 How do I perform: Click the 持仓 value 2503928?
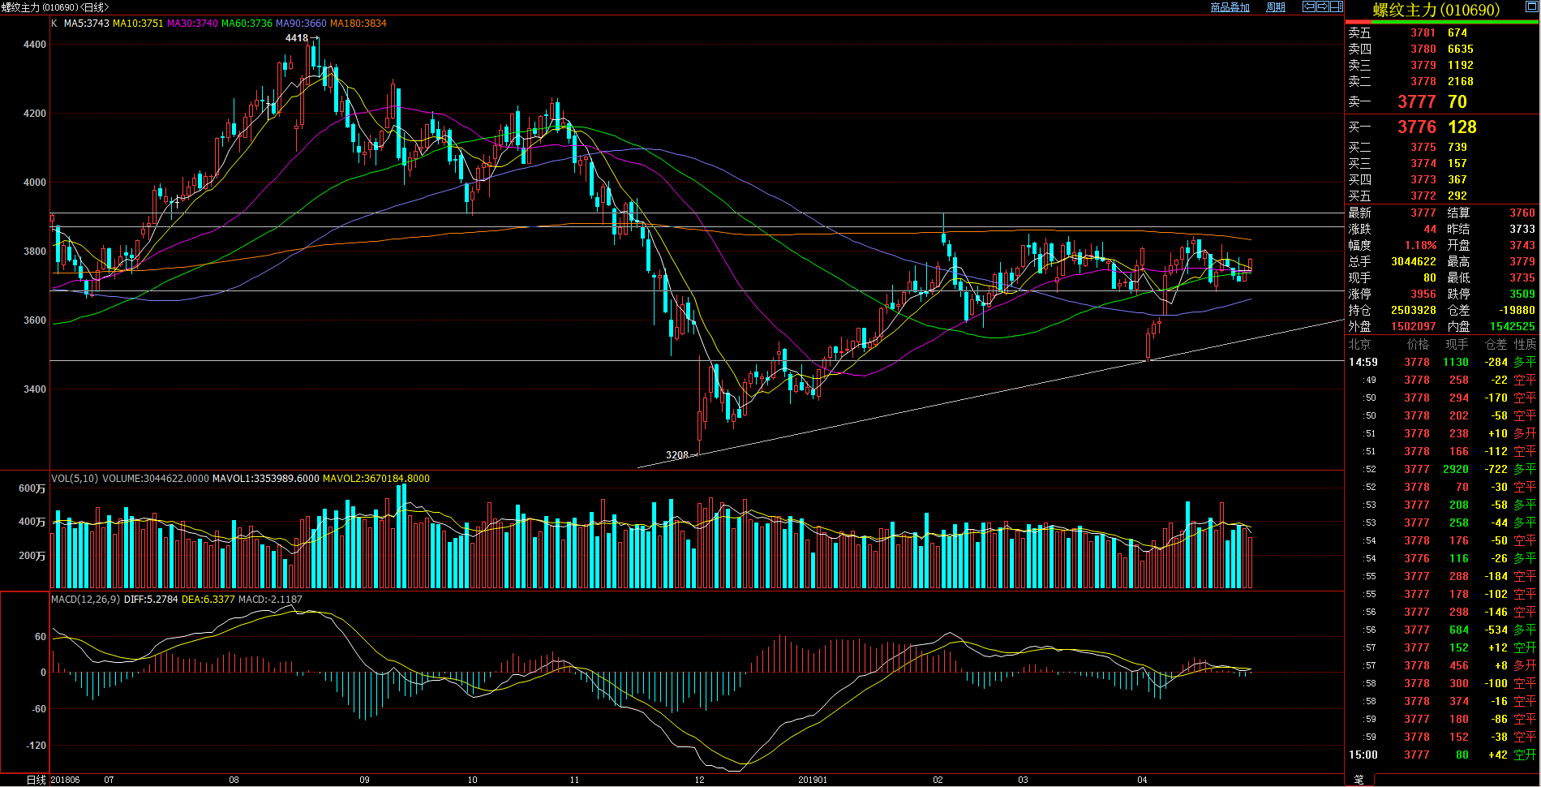[x=1414, y=311]
